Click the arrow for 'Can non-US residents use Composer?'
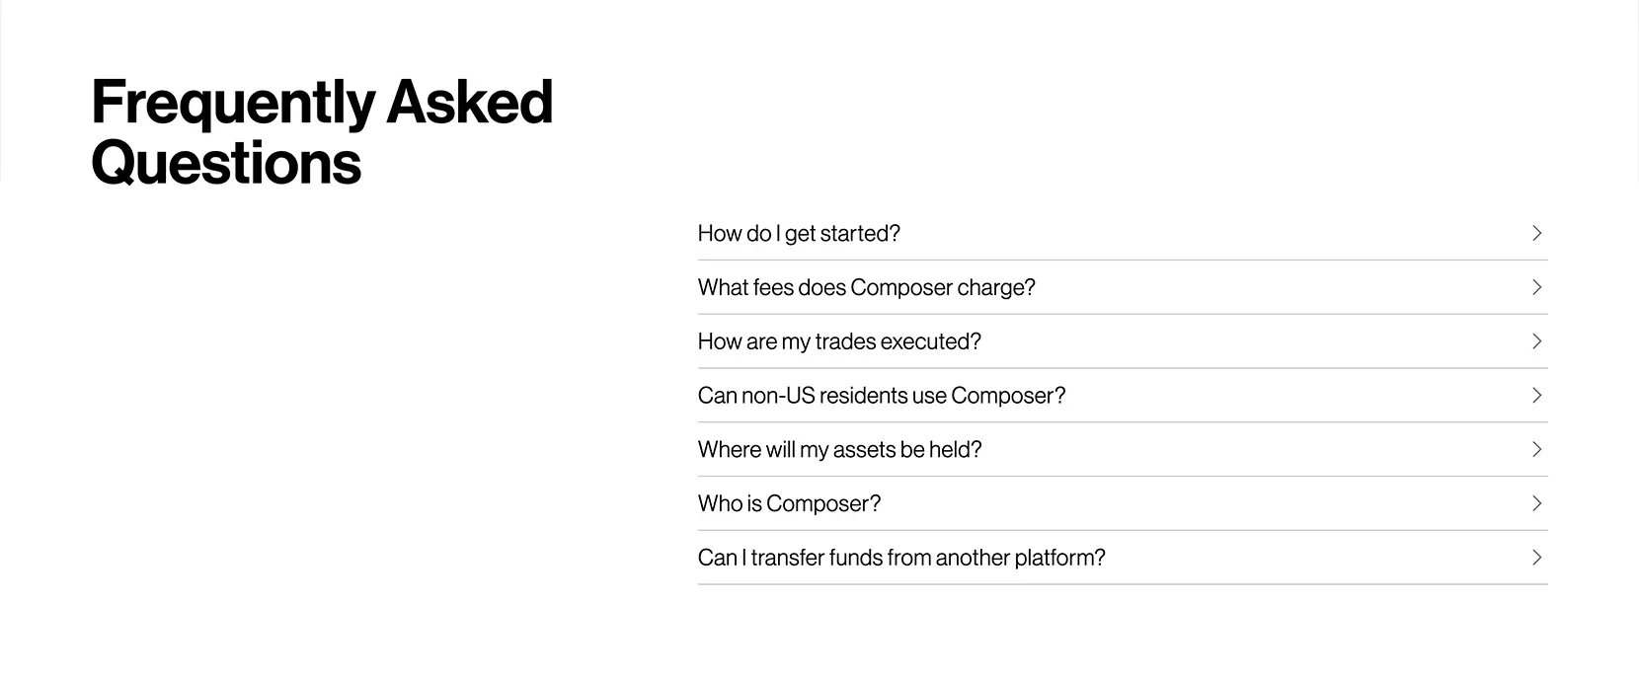The height and width of the screenshot is (679, 1639). [1536, 396]
